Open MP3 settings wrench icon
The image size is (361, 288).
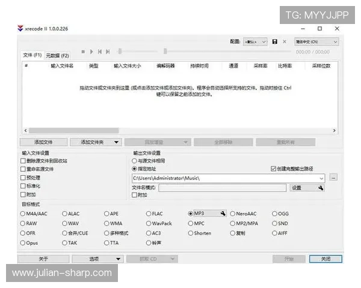223,214
